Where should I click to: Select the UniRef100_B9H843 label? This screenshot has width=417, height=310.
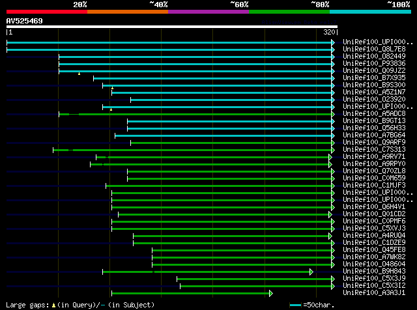374,272
